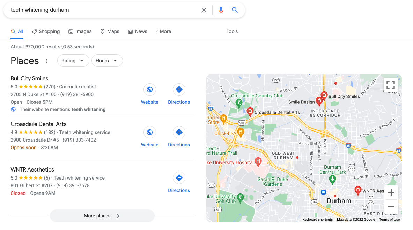Image resolution: width=413 pixels, height=230 pixels.
Task: Show More places results
Action: pos(102,216)
